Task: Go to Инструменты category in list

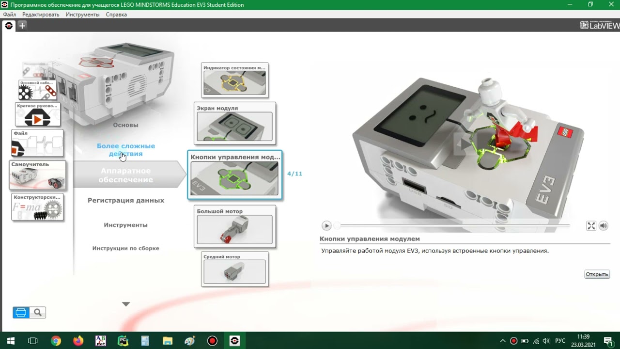Action: (125, 225)
